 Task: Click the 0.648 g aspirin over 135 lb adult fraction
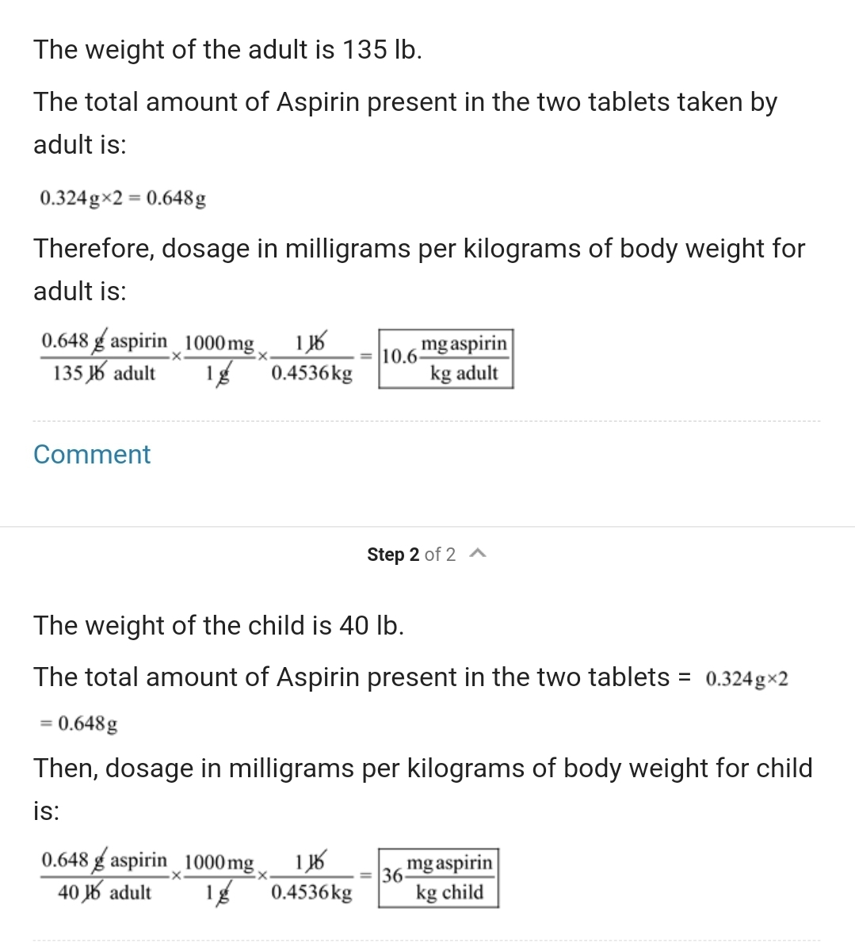tap(104, 357)
